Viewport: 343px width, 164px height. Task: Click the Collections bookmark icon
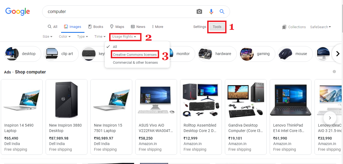pyautogui.click(x=284, y=27)
